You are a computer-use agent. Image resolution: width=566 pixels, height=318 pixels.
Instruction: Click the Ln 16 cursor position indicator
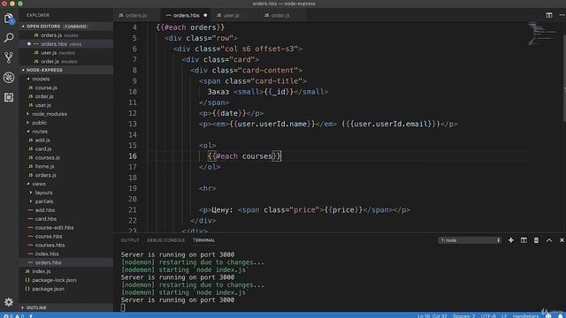pos(432,316)
